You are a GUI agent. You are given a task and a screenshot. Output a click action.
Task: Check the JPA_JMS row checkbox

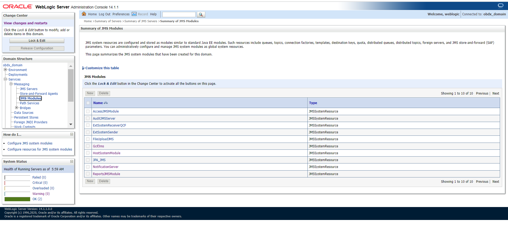88,160
